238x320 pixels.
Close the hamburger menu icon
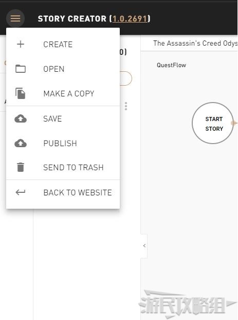[15, 18]
